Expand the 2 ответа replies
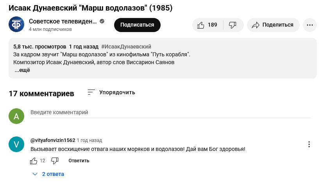The width and height of the screenshot is (322, 183). tap(48, 174)
